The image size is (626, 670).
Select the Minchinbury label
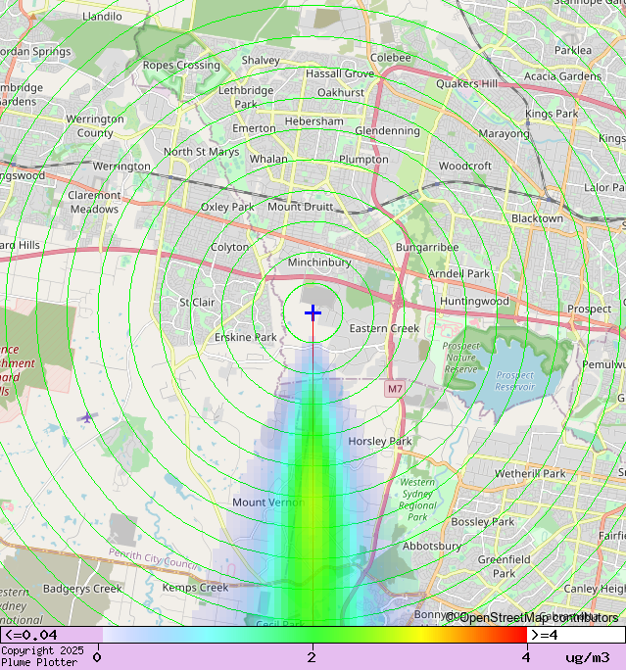click(319, 263)
